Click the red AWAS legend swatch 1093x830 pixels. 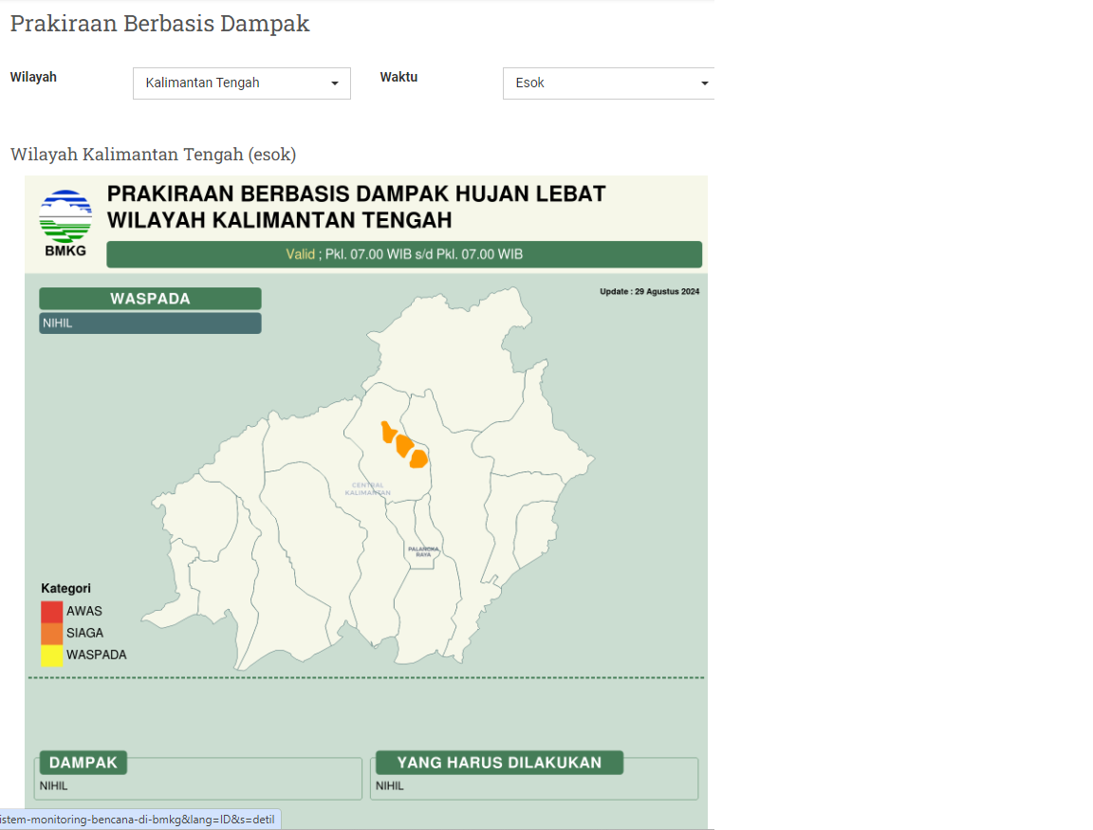click(x=51, y=611)
